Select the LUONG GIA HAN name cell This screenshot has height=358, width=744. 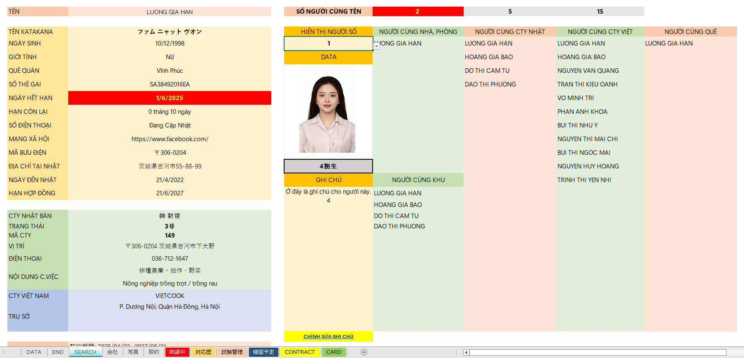click(x=170, y=12)
